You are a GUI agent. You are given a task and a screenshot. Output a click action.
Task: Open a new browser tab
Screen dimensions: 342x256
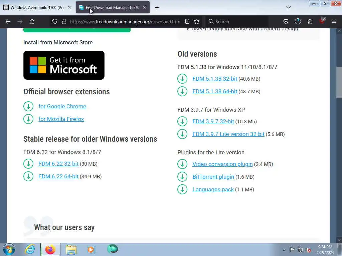[x=157, y=8]
